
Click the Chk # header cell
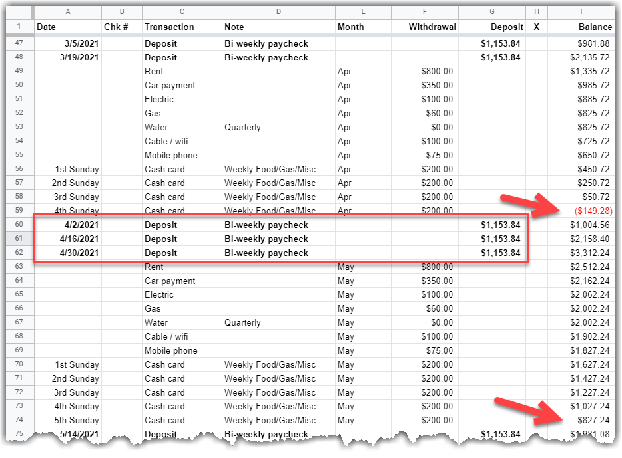121,27
